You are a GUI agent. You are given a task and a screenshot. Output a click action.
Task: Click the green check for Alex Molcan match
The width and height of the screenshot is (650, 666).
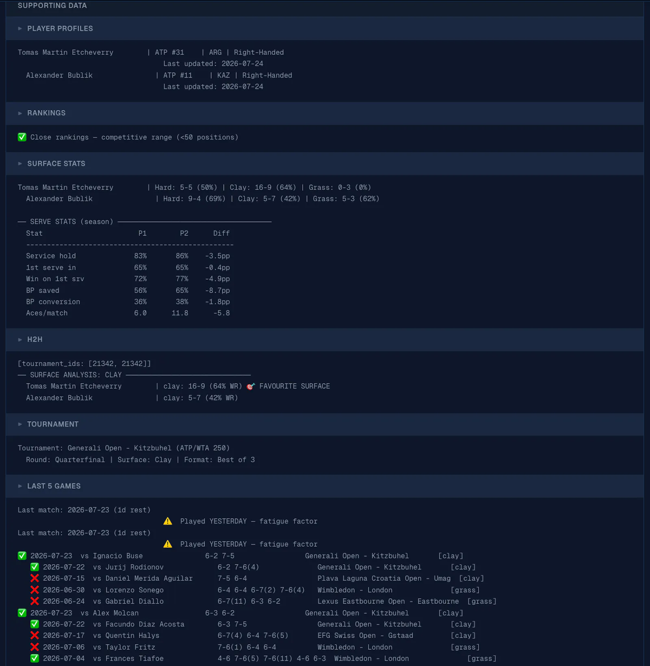pos(22,613)
